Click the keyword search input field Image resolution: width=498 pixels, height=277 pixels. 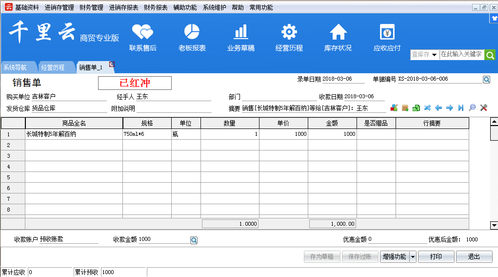coord(461,55)
